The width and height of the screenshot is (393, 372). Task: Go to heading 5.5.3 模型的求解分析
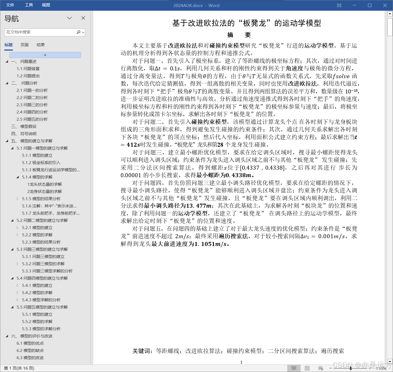41,329
